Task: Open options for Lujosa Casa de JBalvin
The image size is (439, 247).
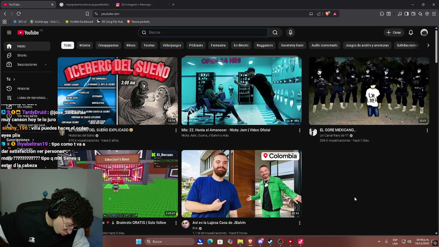Action: pos(300,223)
